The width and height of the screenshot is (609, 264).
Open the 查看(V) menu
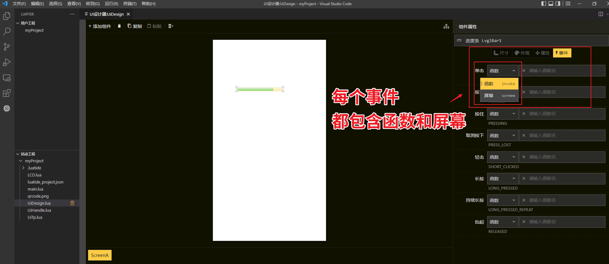(74, 4)
